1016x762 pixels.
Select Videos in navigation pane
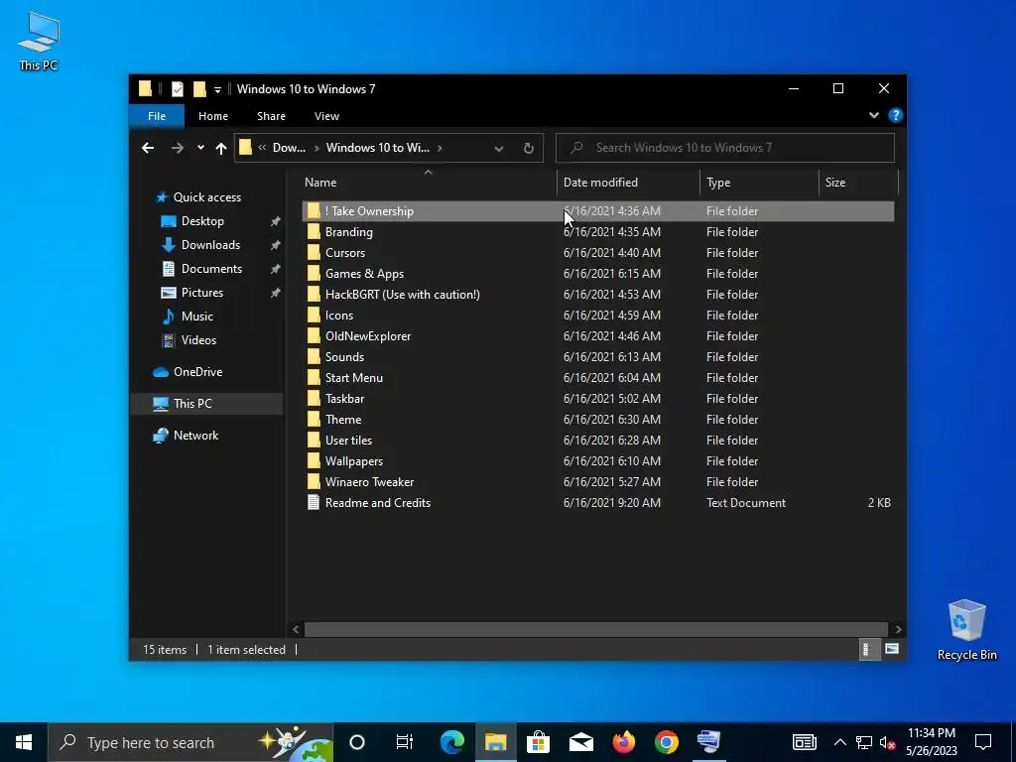pos(198,340)
